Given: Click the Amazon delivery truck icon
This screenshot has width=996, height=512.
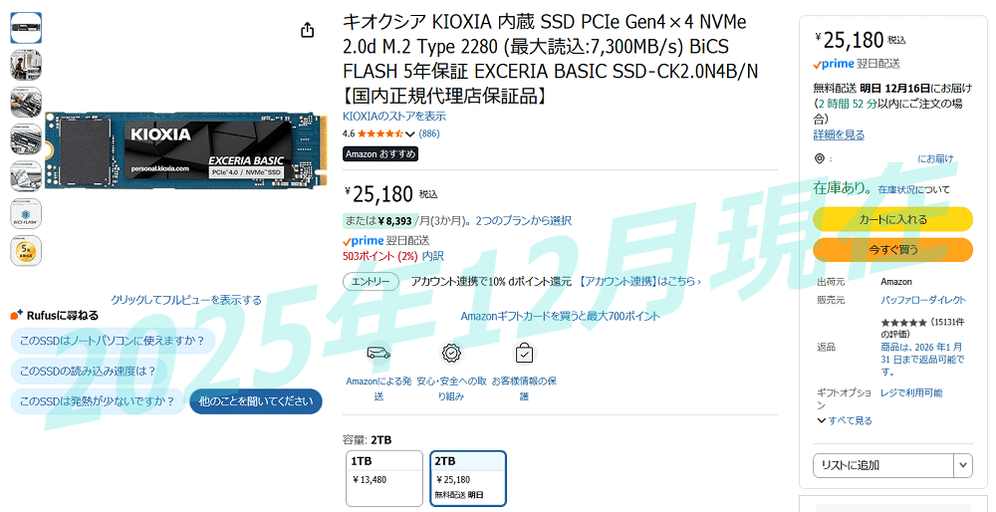Looking at the screenshot, I should [x=378, y=354].
